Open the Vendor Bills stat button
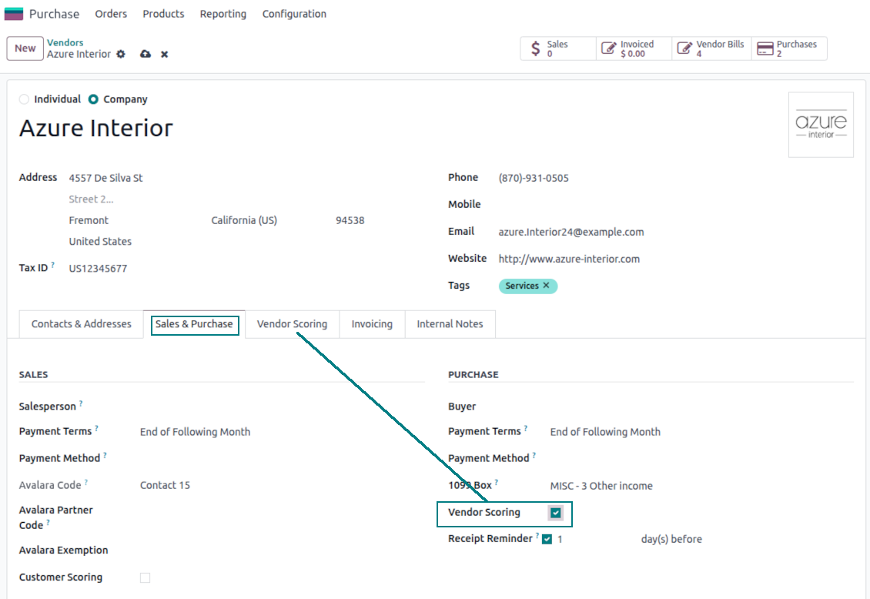Image resolution: width=870 pixels, height=599 pixels. [x=711, y=49]
